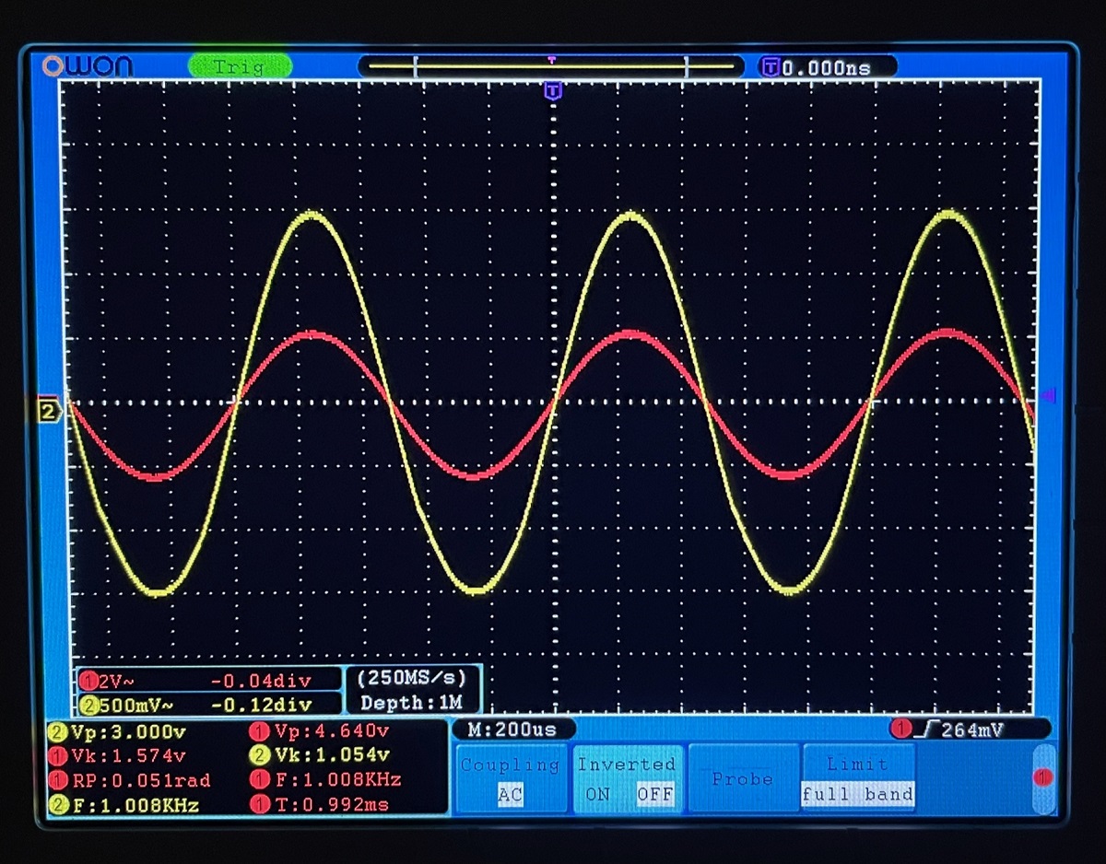Click the channel 1 2V~ scale readout
Viewport: 1106px width, 864px height.
pyautogui.click(x=108, y=682)
